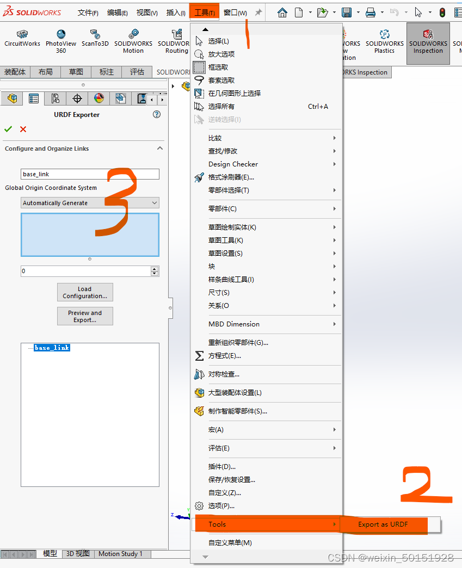Pin the menu bar

pyautogui.click(x=258, y=13)
